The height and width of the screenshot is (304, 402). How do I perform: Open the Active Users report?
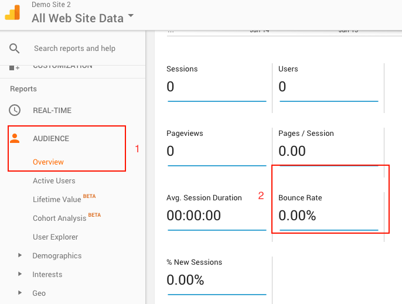(x=54, y=181)
